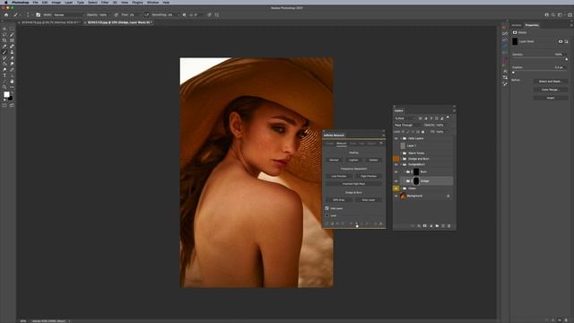Toggle visibility of the Help Layers group
574x323 pixels.
tap(396, 138)
